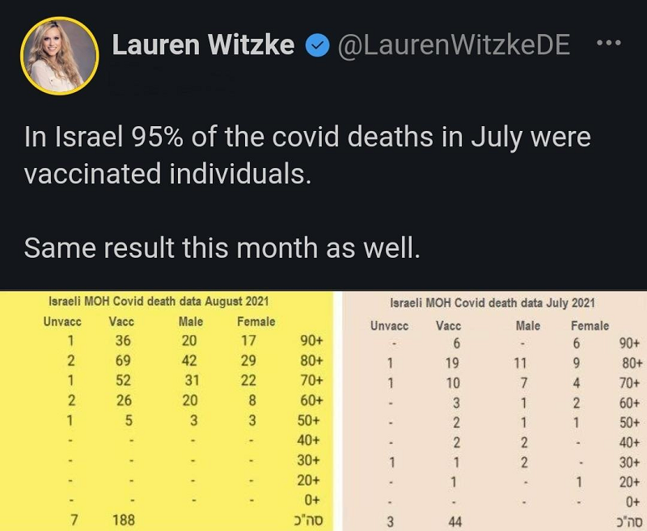
Task: Click the 90+ age label in August table
Action: [311, 340]
